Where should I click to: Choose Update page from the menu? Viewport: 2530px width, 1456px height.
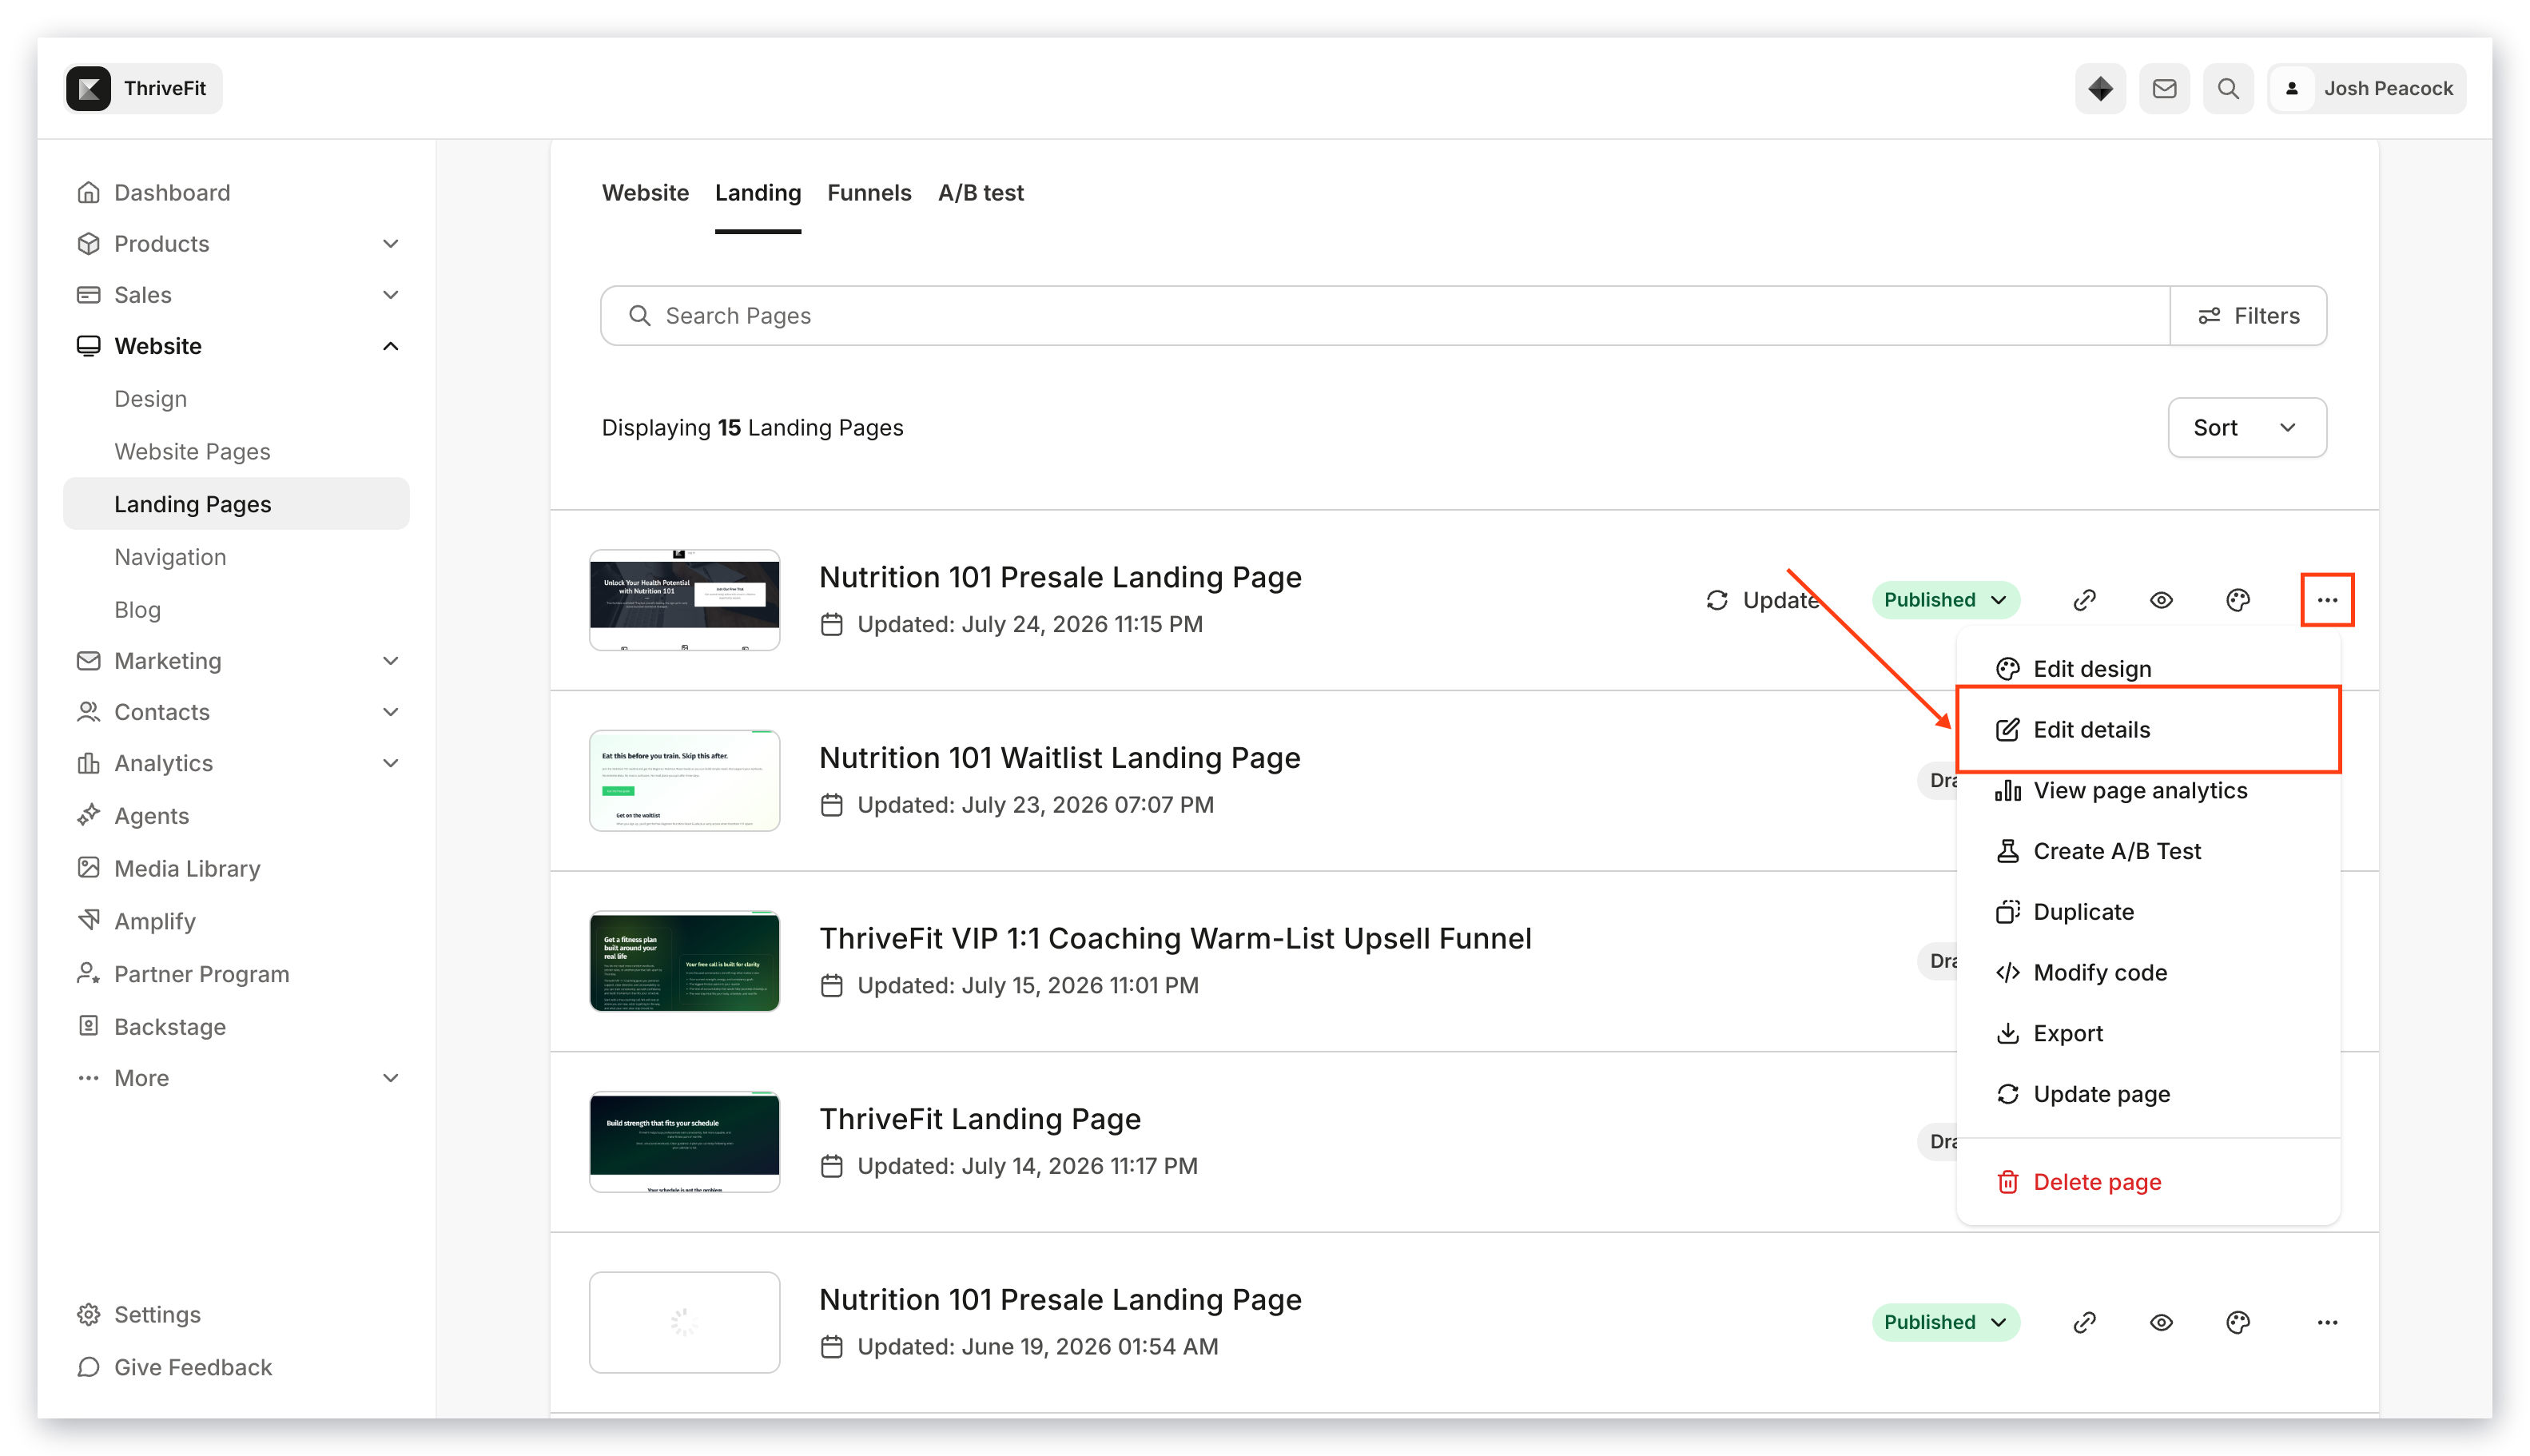(x=2148, y=1093)
